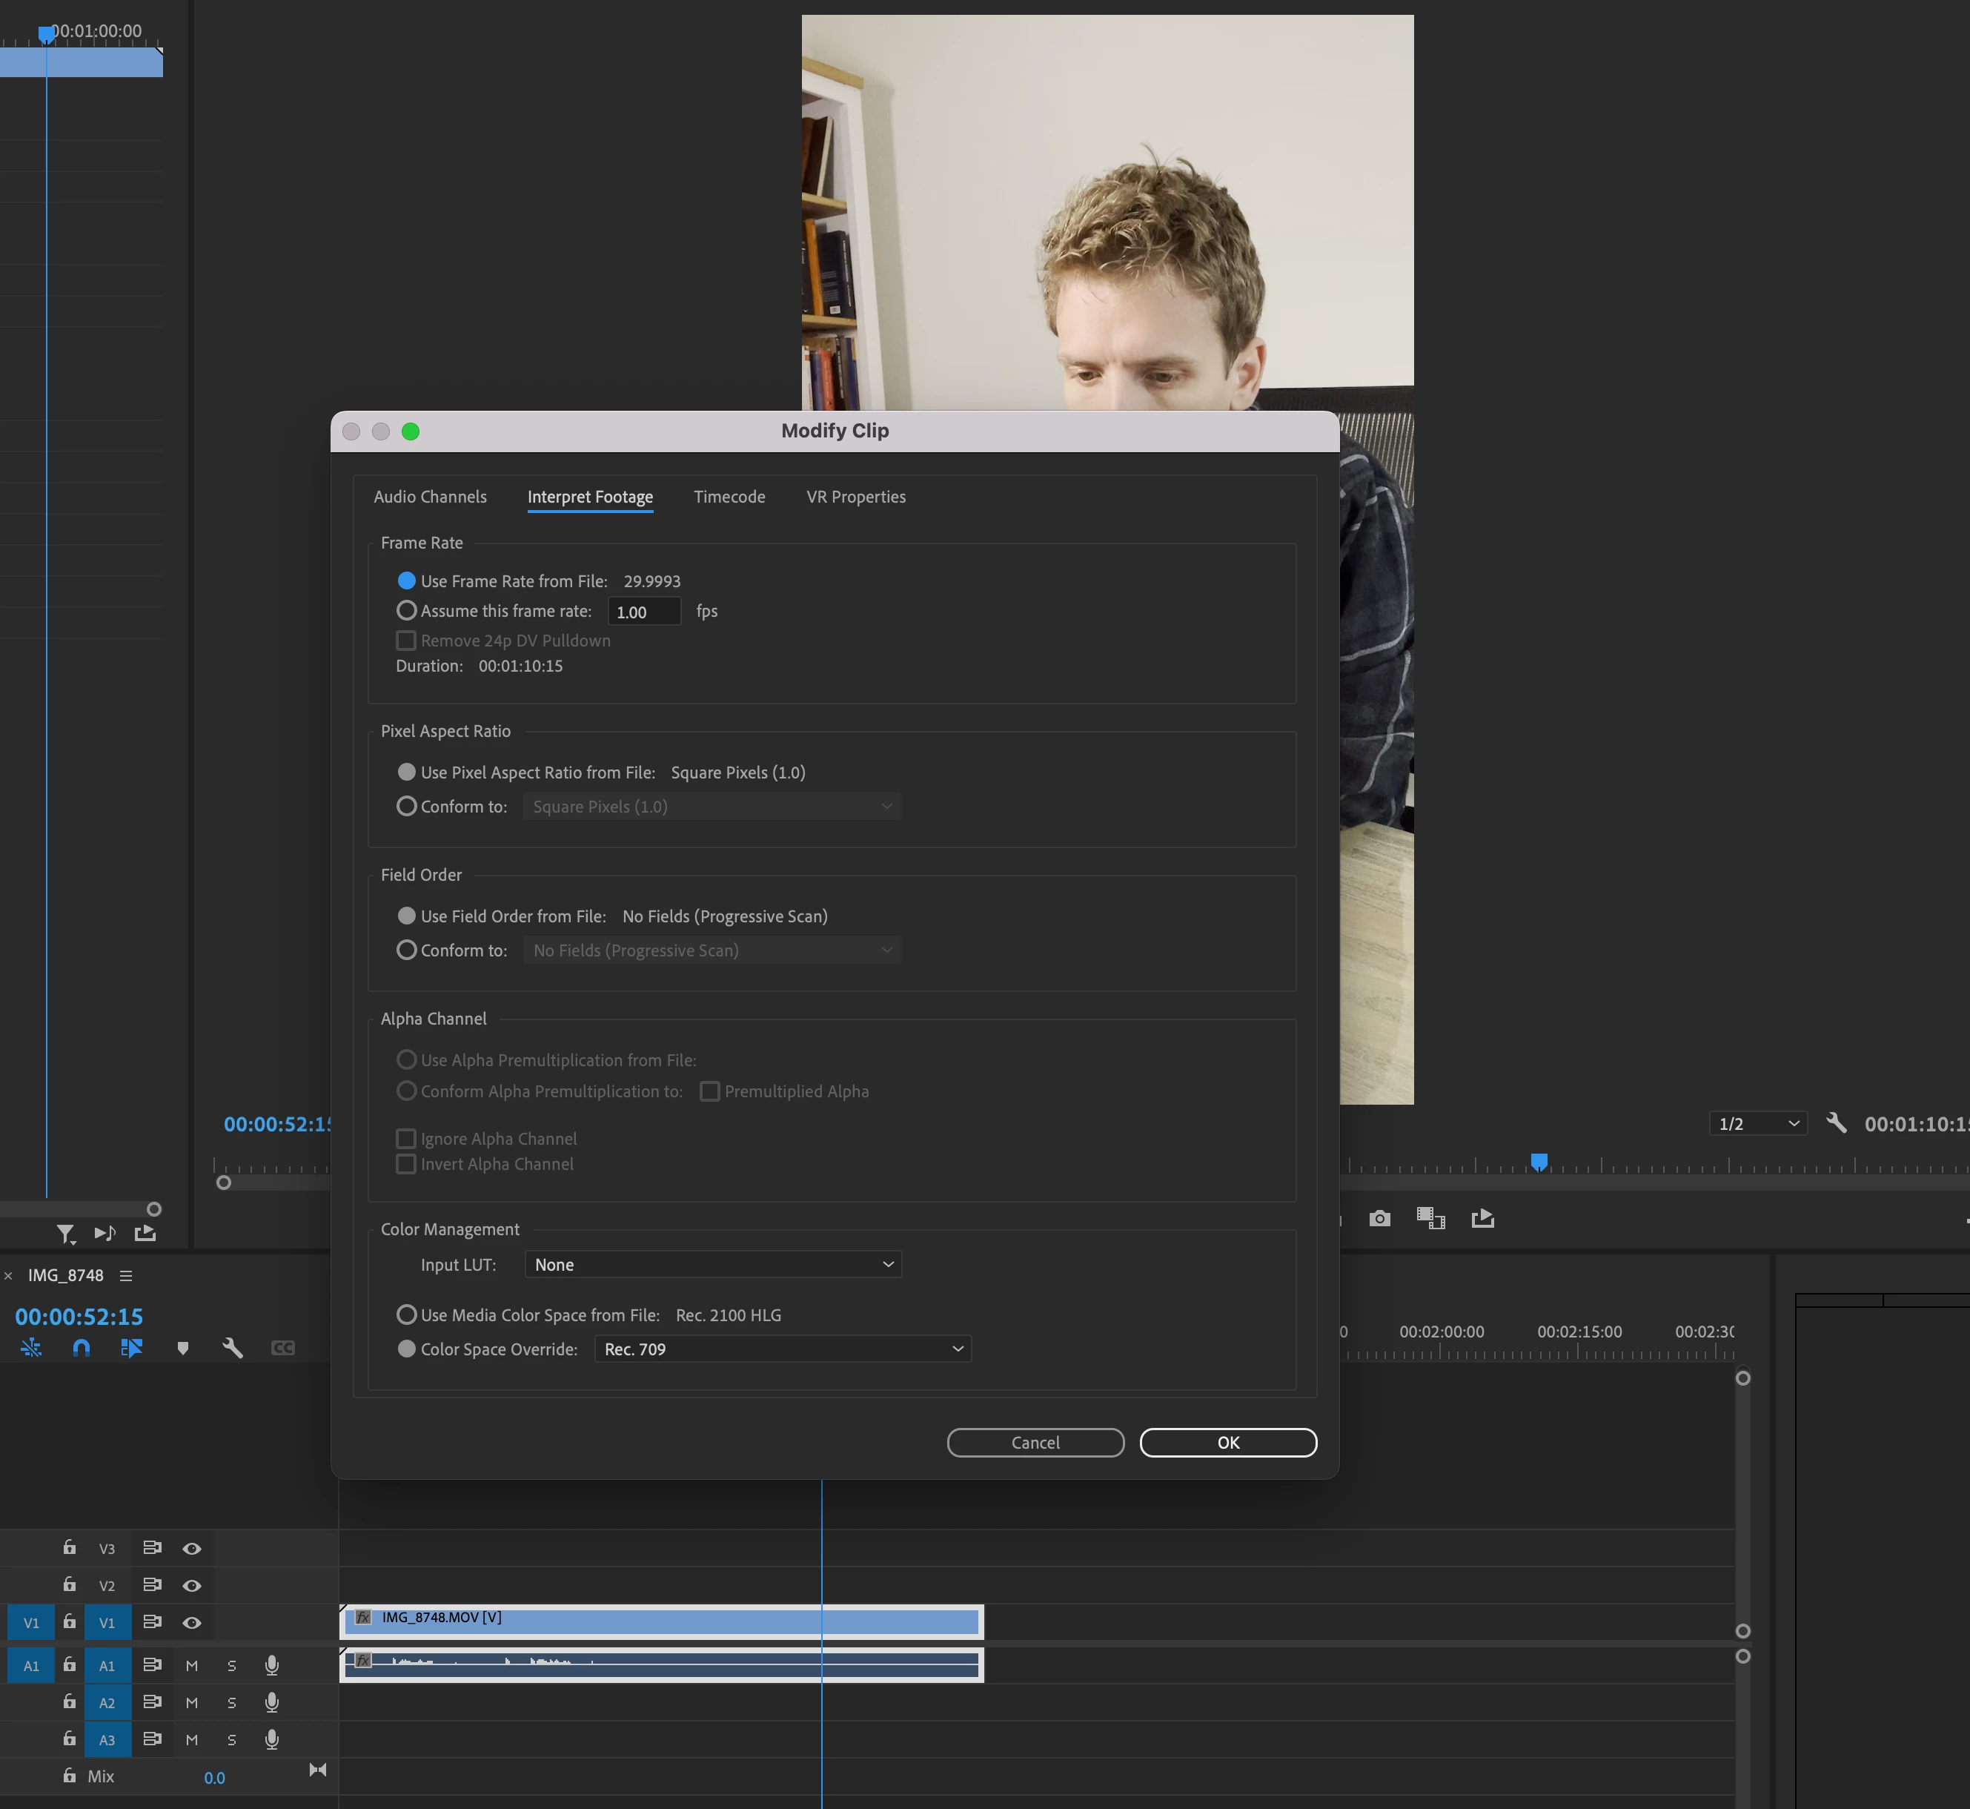Open Color Space Override Rec. 709 dropdown

point(783,1349)
